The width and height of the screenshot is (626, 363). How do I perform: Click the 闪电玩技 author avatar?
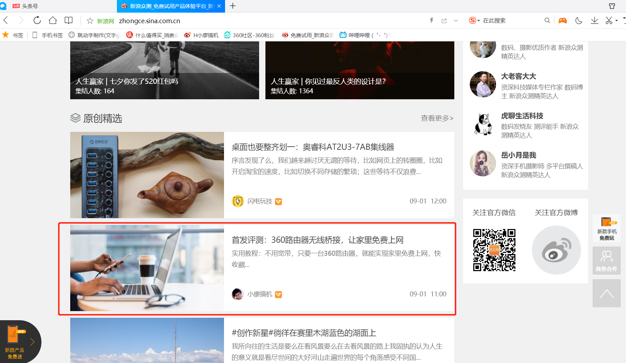238,201
